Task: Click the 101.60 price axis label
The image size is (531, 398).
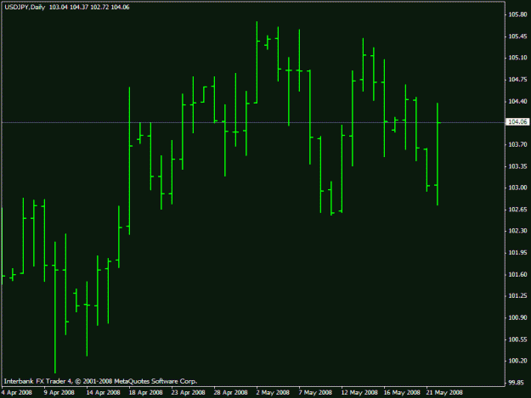Action: (x=517, y=275)
